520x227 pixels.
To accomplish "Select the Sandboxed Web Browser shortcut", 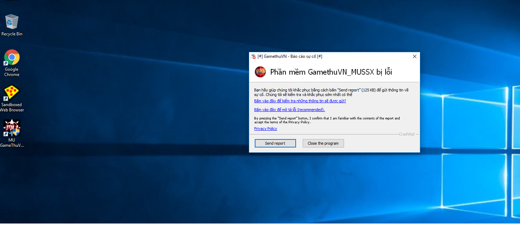I will (12, 98).
